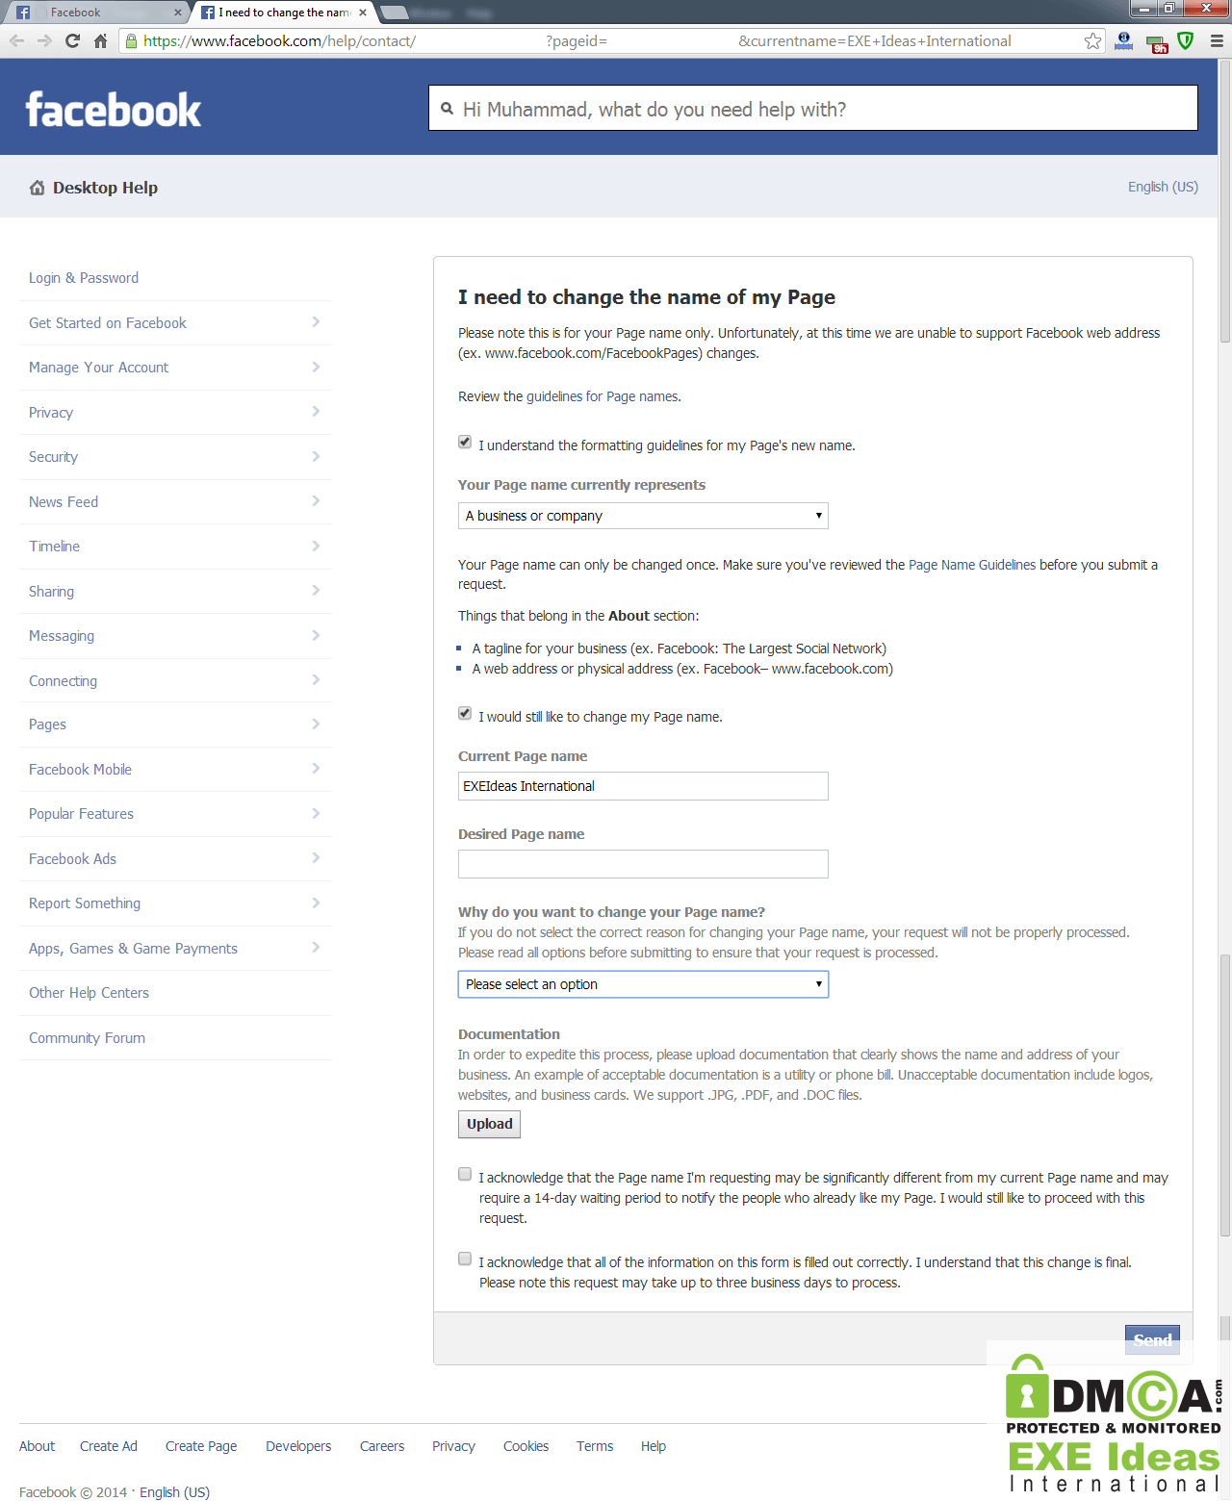Open Terms footer link

(595, 1446)
